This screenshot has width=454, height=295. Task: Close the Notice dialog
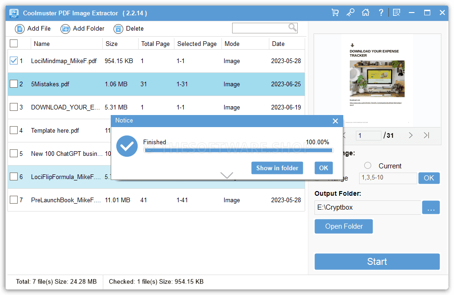(x=335, y=121)
